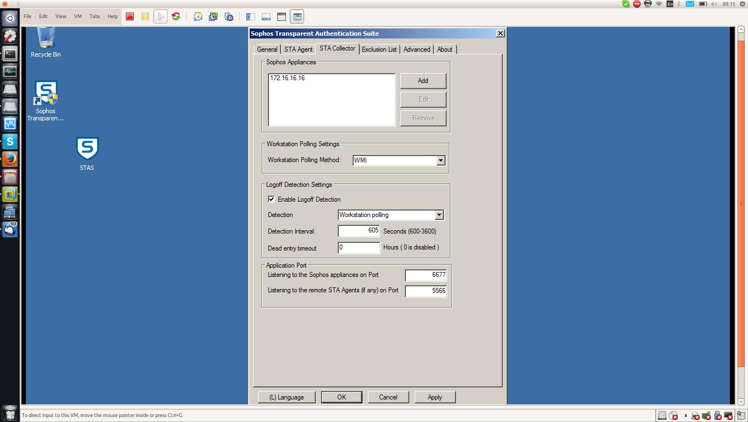This screenshot has width=748, height=422.
Task: Open the Thunderbird launcher icon
Action: coord(10,230)
